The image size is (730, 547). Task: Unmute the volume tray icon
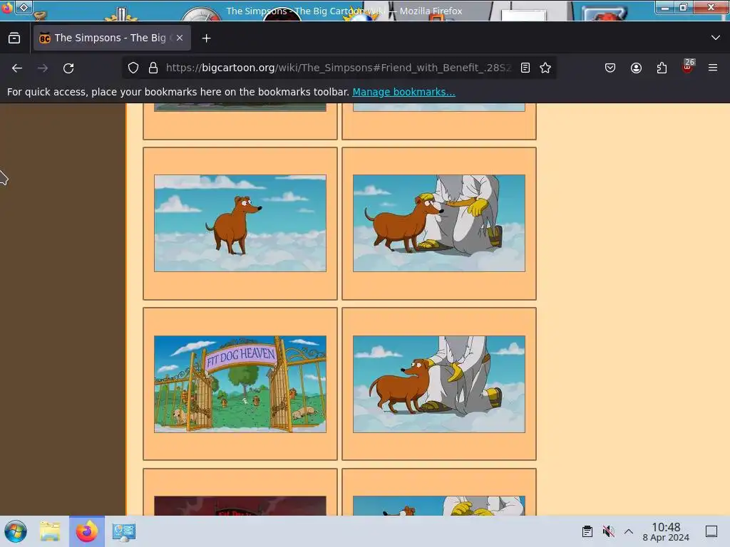[x=608, y=531]
